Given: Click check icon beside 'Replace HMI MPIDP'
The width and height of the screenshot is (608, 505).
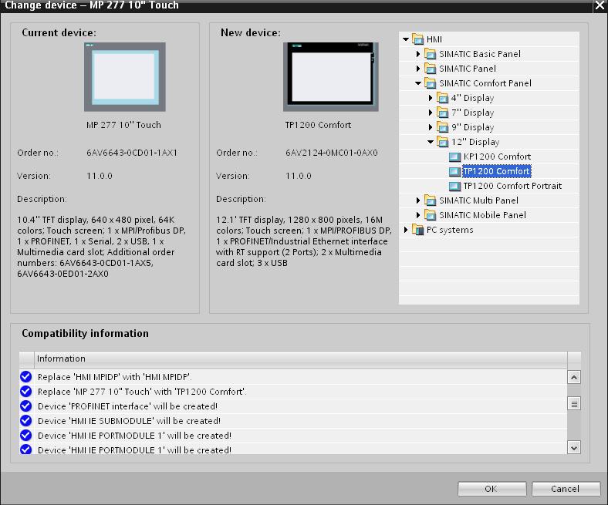Looking at the screenshot, I should [x=26, y=377].
